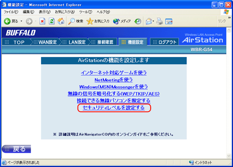Maximize the Internet Explorer window
233x167 pixels.
pos(221,5)
